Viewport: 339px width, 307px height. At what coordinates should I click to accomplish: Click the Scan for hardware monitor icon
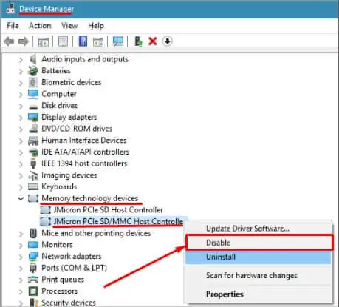point(118,41)
